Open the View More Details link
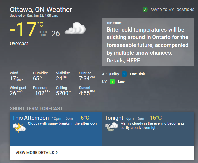Image resolution: width=198 pixels, height=163 pixels. 36,153
